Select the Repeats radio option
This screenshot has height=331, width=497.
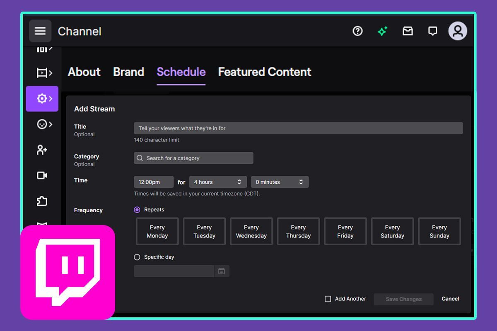(x=137, y=210)
